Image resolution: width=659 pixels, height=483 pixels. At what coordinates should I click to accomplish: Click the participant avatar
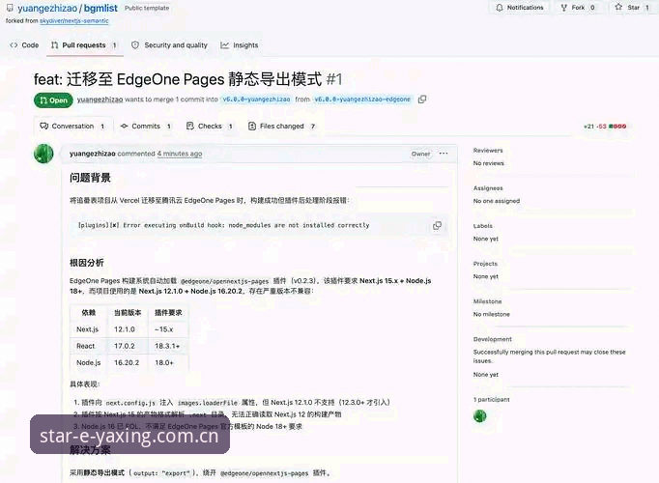coord(479,415)
